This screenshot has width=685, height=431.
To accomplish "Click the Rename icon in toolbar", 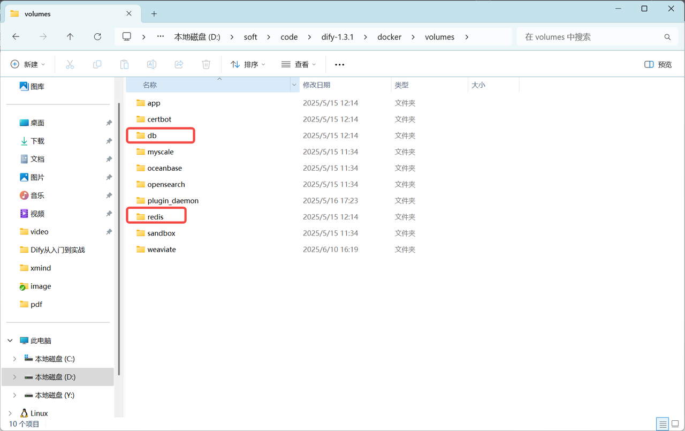I will (151, 64).
